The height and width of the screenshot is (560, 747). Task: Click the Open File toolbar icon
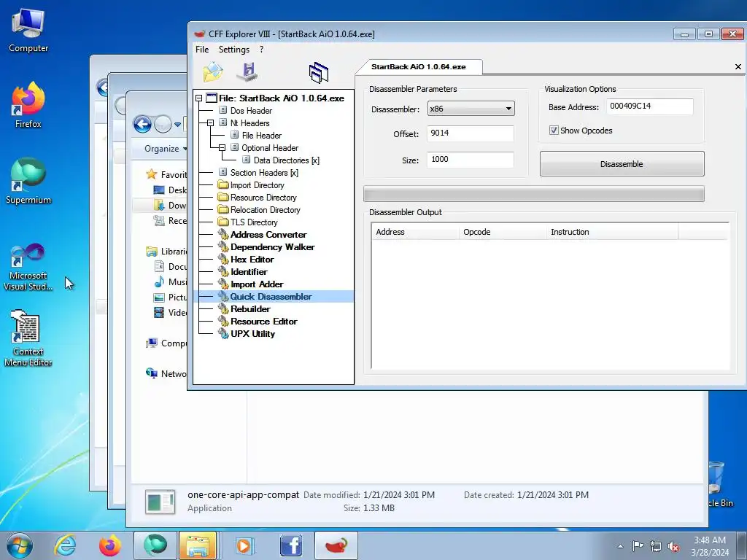(x=213, y=72)
